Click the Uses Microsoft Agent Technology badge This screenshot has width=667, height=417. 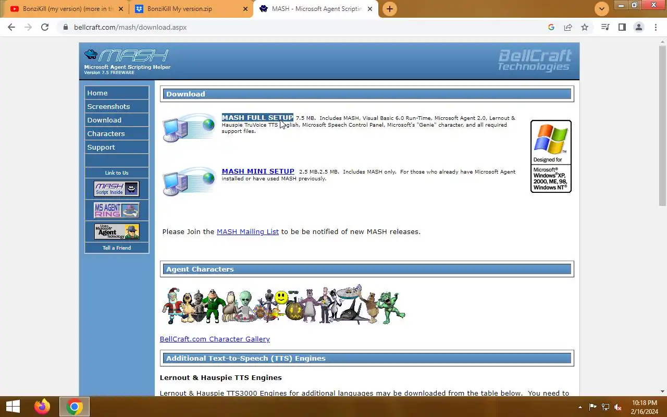(x=117, y=231)
